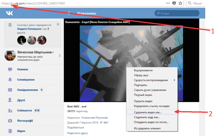Open second birthday friend avatar

32,40
